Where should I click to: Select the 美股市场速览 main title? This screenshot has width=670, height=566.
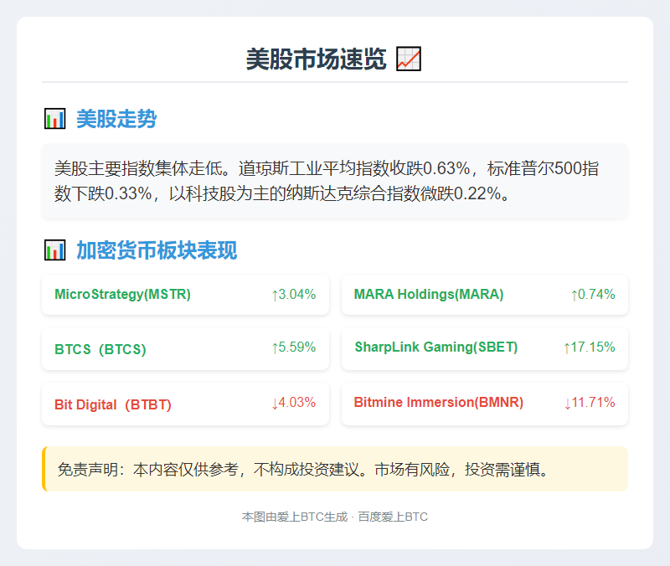coord(317,59)
